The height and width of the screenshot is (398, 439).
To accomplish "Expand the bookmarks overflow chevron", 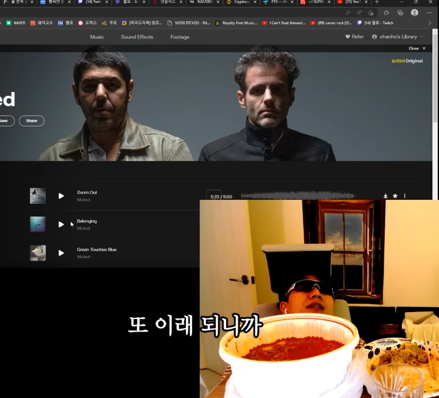I will 430,23.
